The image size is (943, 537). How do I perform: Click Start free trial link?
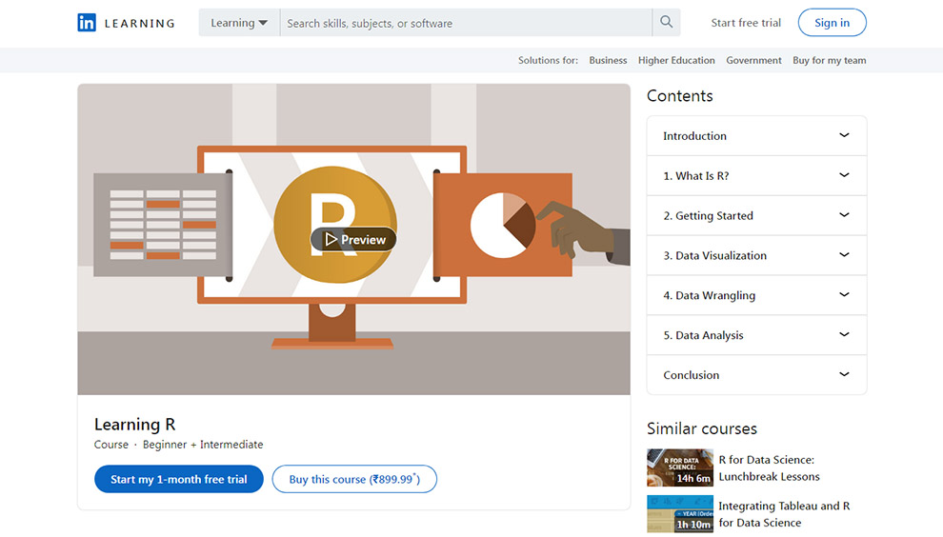[x=746, y=23]
